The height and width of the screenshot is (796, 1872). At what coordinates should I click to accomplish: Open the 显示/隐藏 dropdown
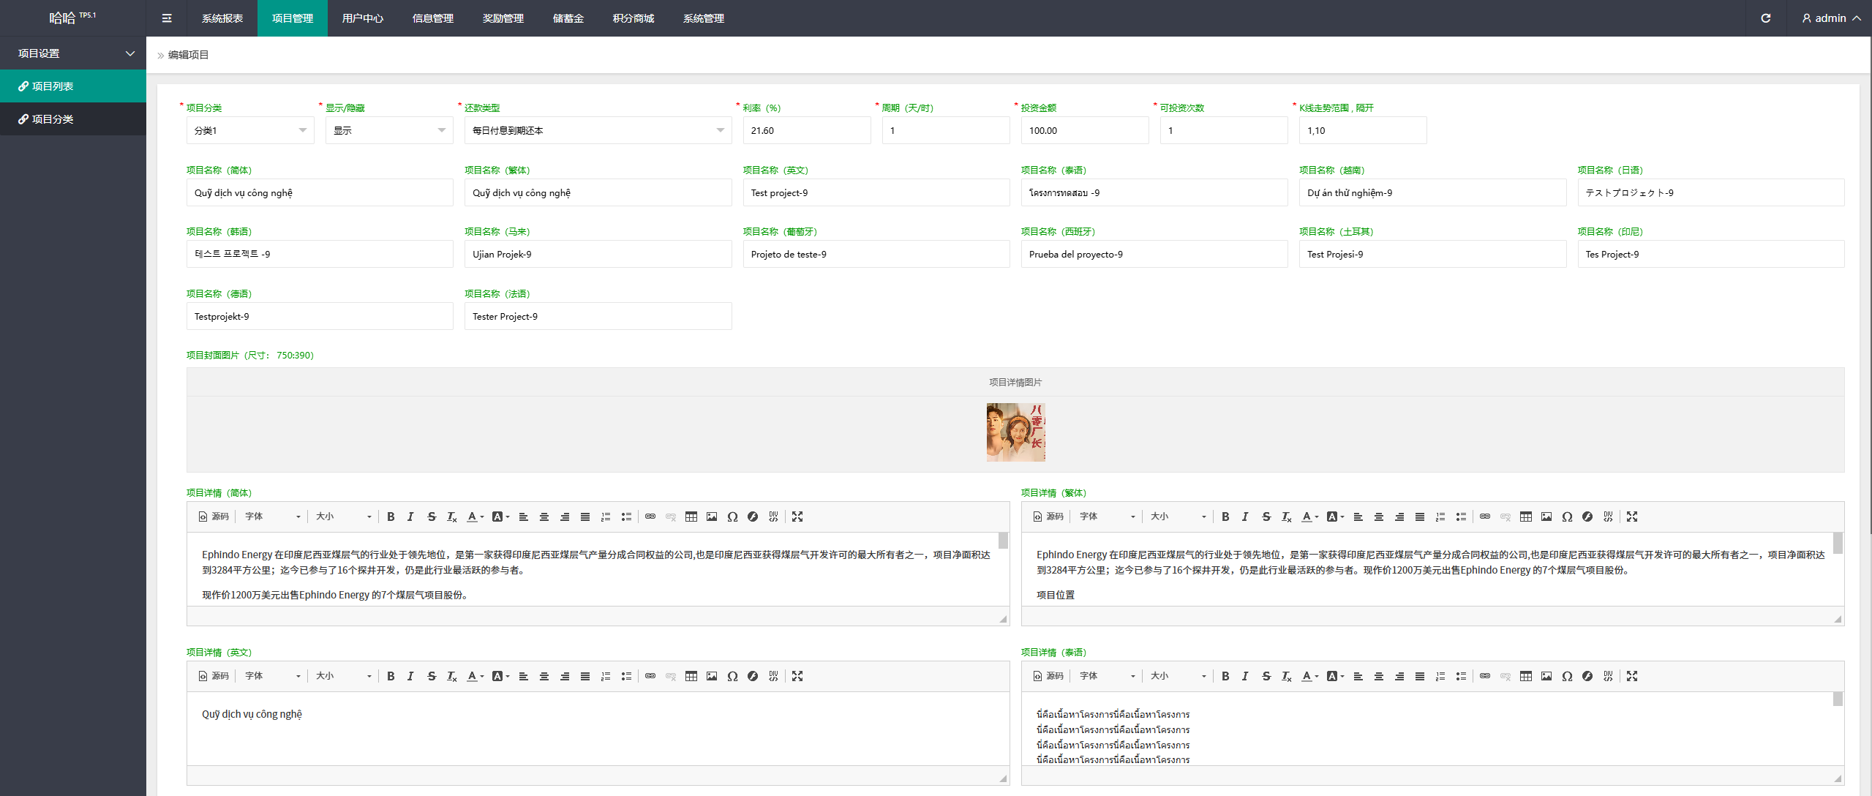coord(389,130)
